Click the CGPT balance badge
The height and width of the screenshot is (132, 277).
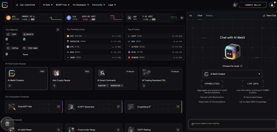click(x=11, y=34)
